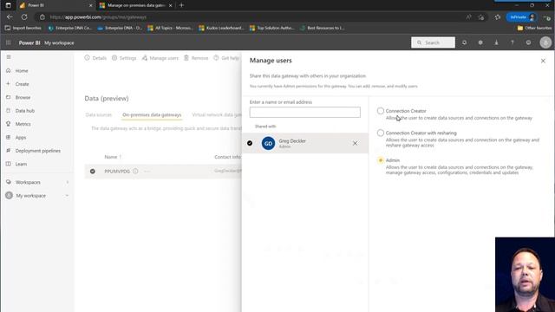Click Manage users in the toolbar
555x312 pixels.
[160, 58]
